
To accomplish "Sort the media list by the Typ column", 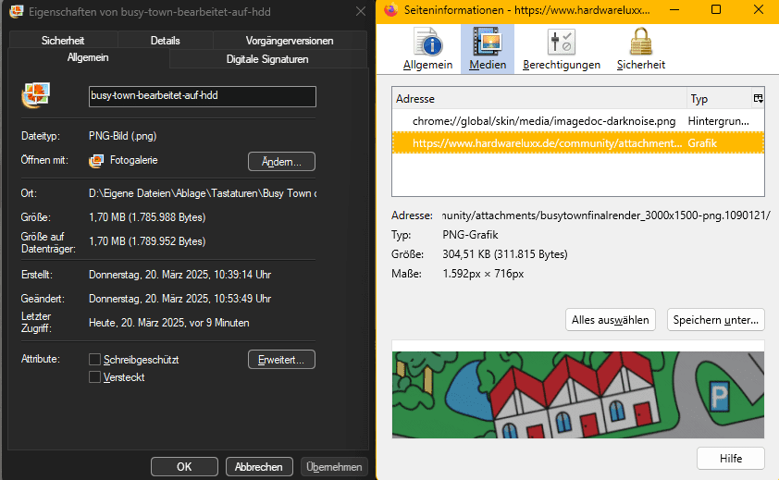I will coord(719,98).
